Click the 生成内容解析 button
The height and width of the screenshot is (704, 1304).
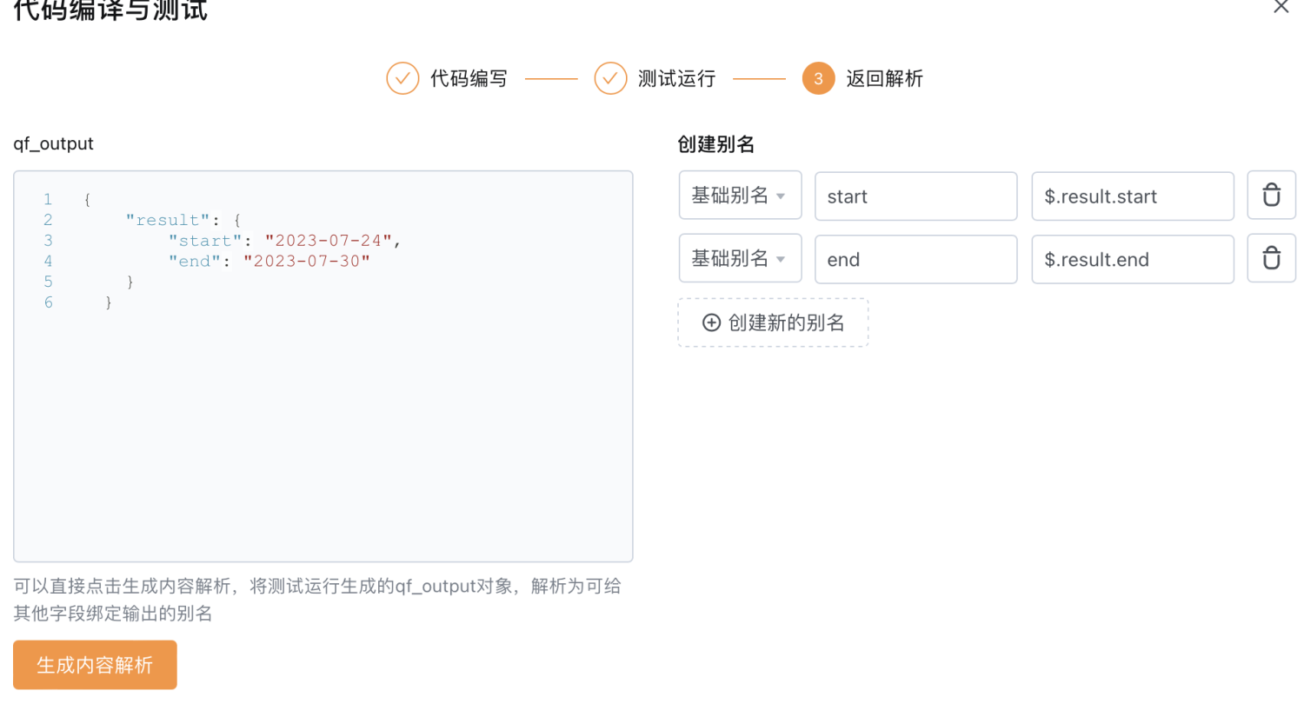[95, 665]
